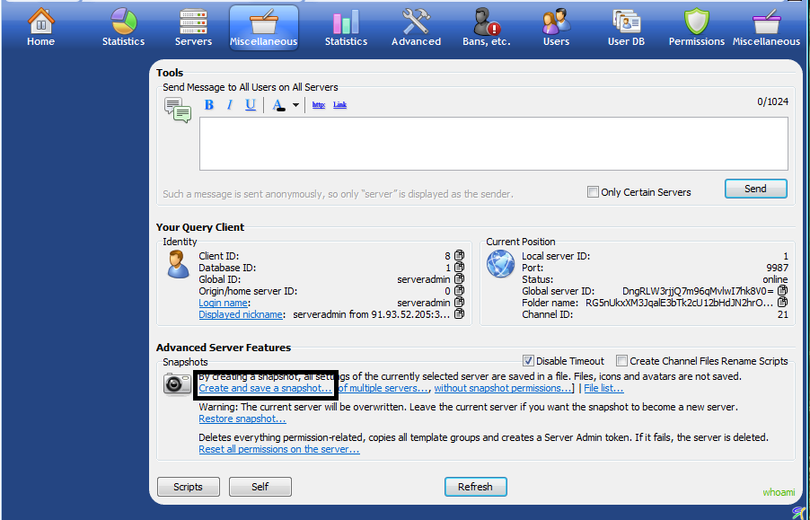Screen dimensions: 810x520
Task: Toggle underline formatting in message
Action: click(250, 105)
